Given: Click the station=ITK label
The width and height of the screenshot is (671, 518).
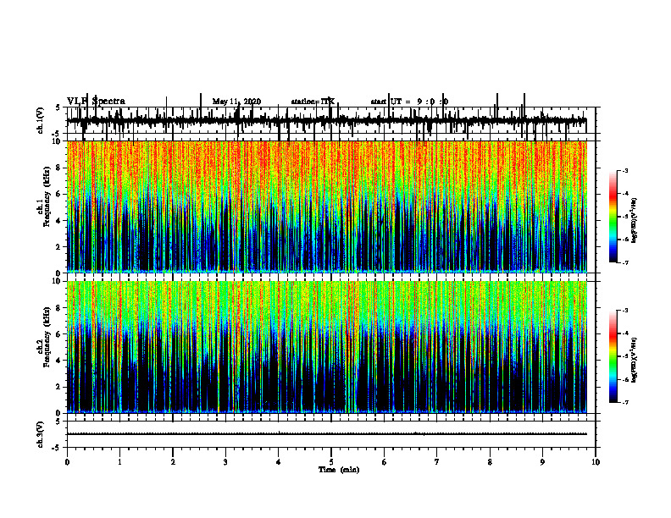Looking at the screenshot, I should tap(313, 102).
